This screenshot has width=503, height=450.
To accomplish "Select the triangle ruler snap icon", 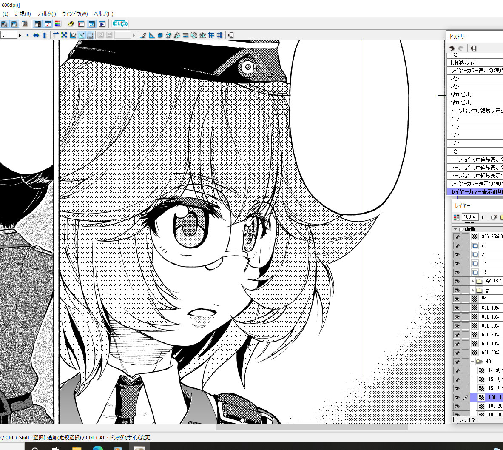I will [151, 35].
